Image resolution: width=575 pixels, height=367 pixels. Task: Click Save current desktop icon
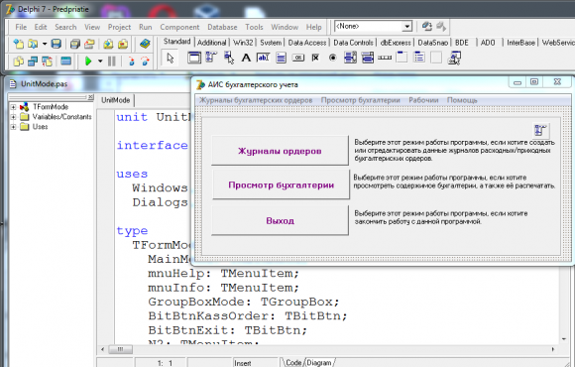[x=427, y=27]
